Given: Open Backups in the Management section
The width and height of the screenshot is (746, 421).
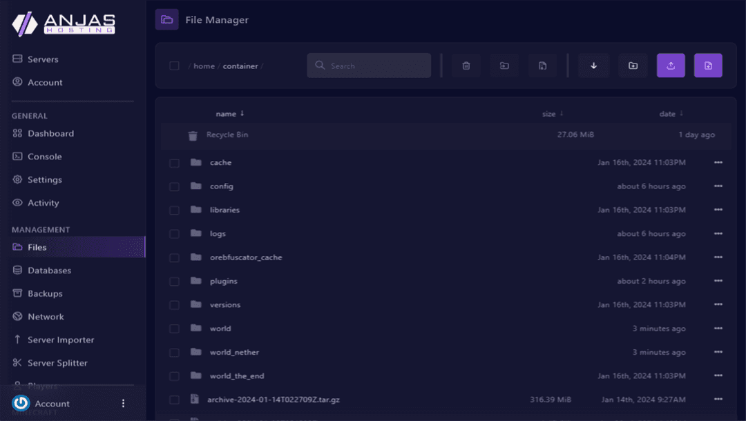Looking at the screenshot, I should [x=45, y=293].
